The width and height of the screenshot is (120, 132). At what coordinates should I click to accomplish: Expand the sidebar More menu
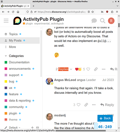click(x=12, y=47)
